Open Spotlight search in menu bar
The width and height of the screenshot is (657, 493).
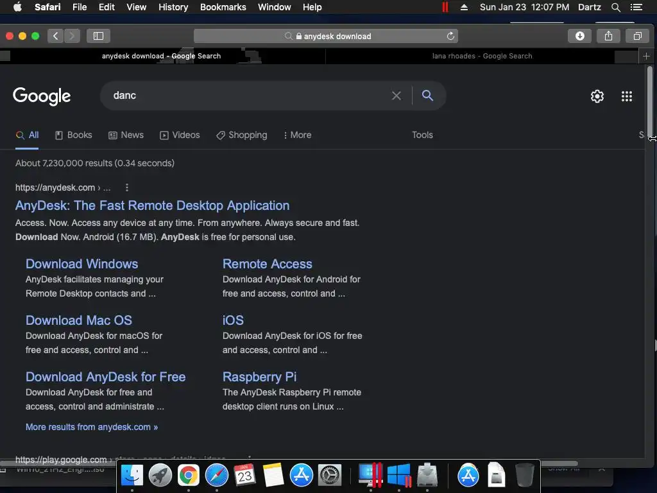(615, 7)
